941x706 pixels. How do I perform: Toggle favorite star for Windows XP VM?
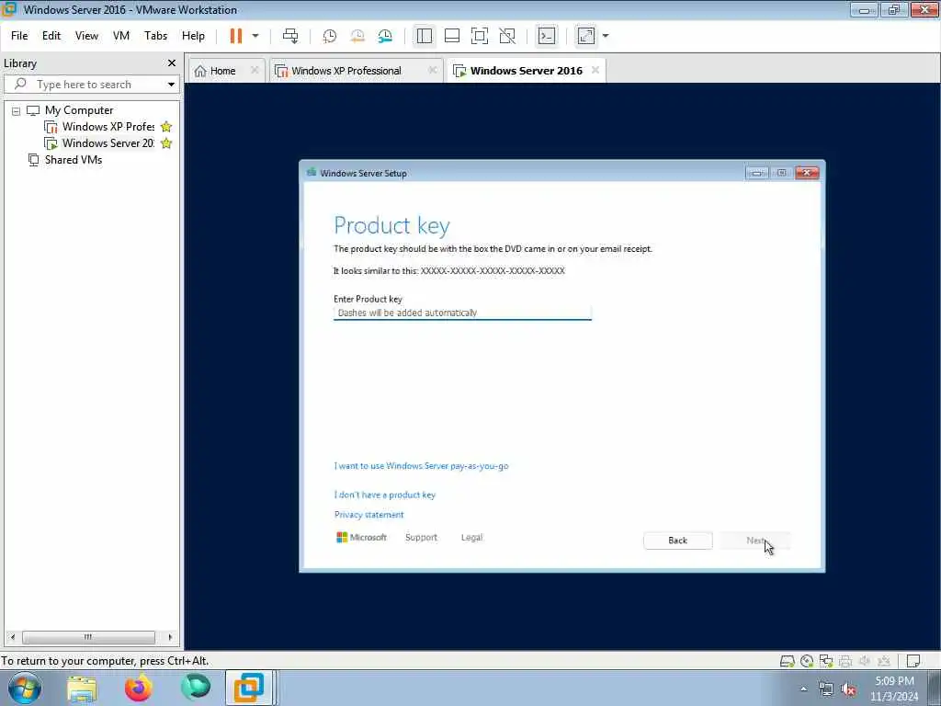[x=166, y=127]
